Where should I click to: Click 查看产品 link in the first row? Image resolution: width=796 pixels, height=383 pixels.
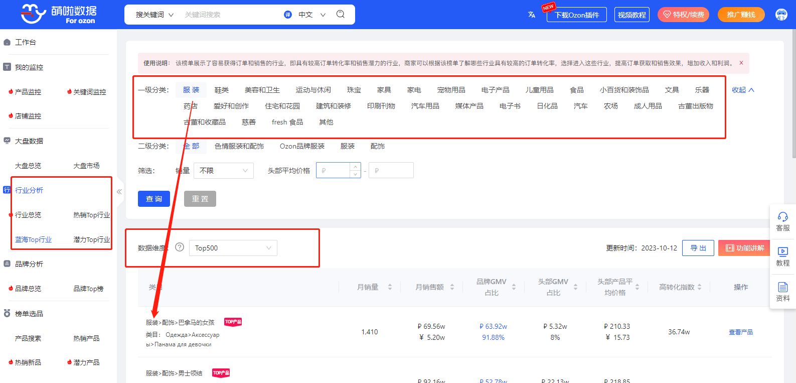coord(740,332)
